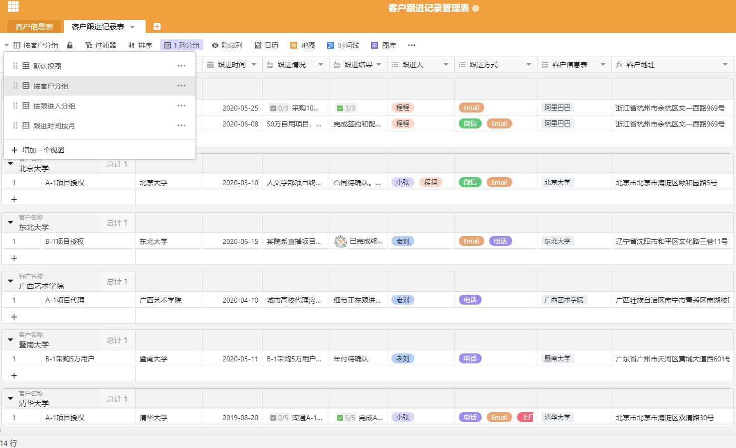Toggle the 5/5 checklist in 清华大学 row
736x448 pixels.
346,418
